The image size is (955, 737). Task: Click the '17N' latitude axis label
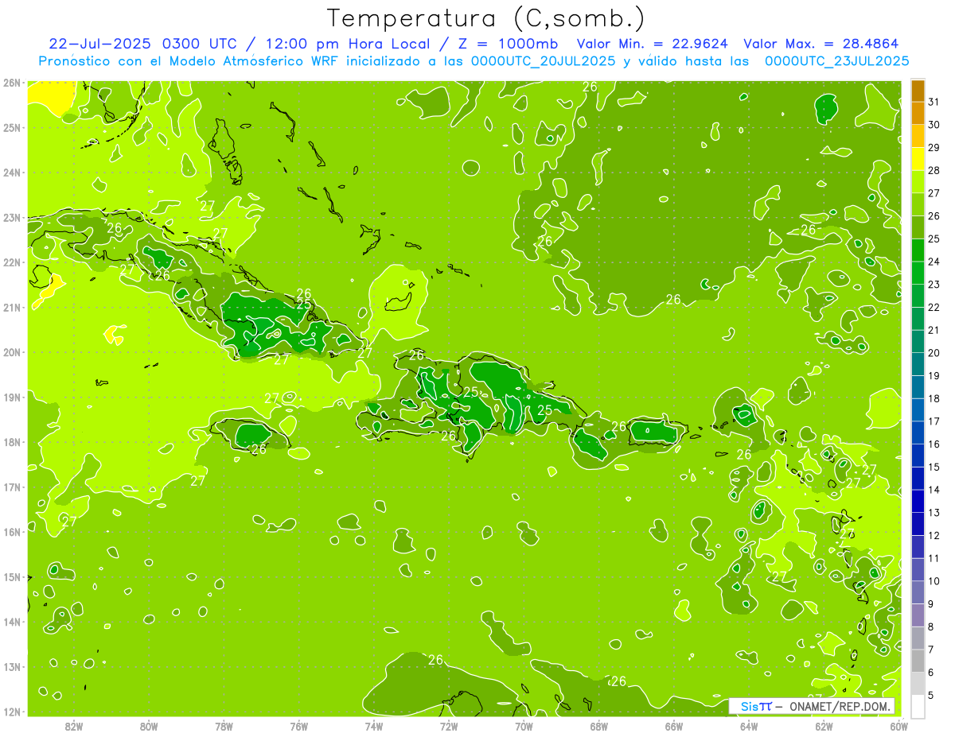coord(11,487)
